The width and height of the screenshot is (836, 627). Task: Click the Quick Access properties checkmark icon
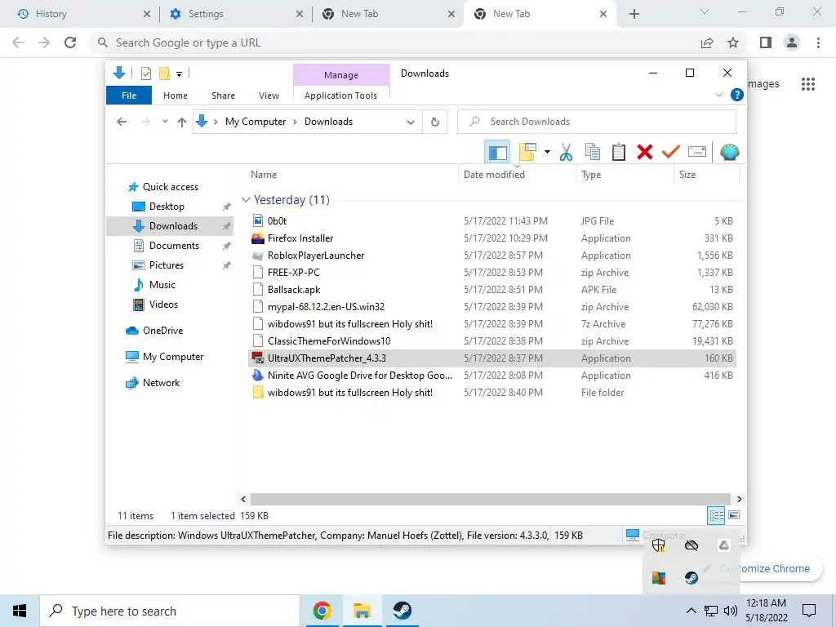(146, 73)
